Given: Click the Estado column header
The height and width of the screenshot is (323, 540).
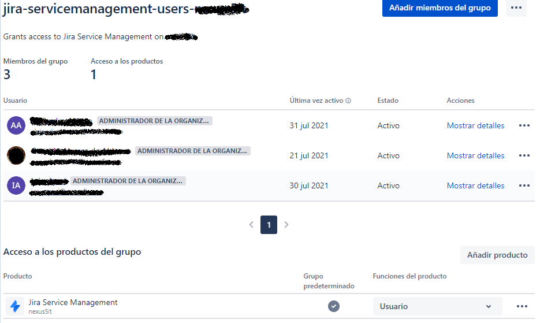Looking at the screenshot, I should (388, 101).
